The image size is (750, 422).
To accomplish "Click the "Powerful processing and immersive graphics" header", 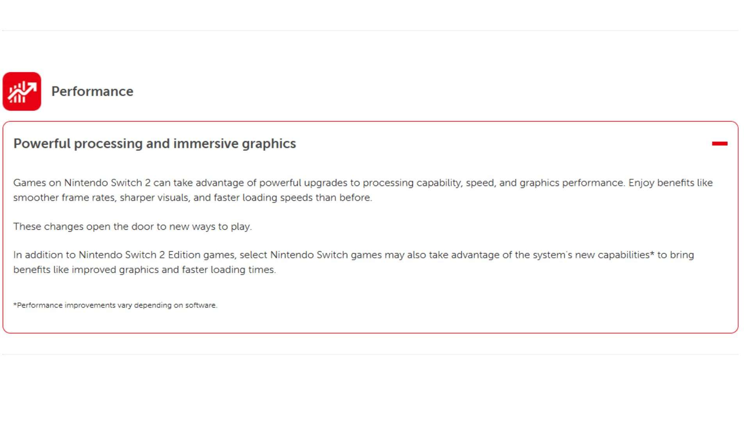I will point(155,144).
